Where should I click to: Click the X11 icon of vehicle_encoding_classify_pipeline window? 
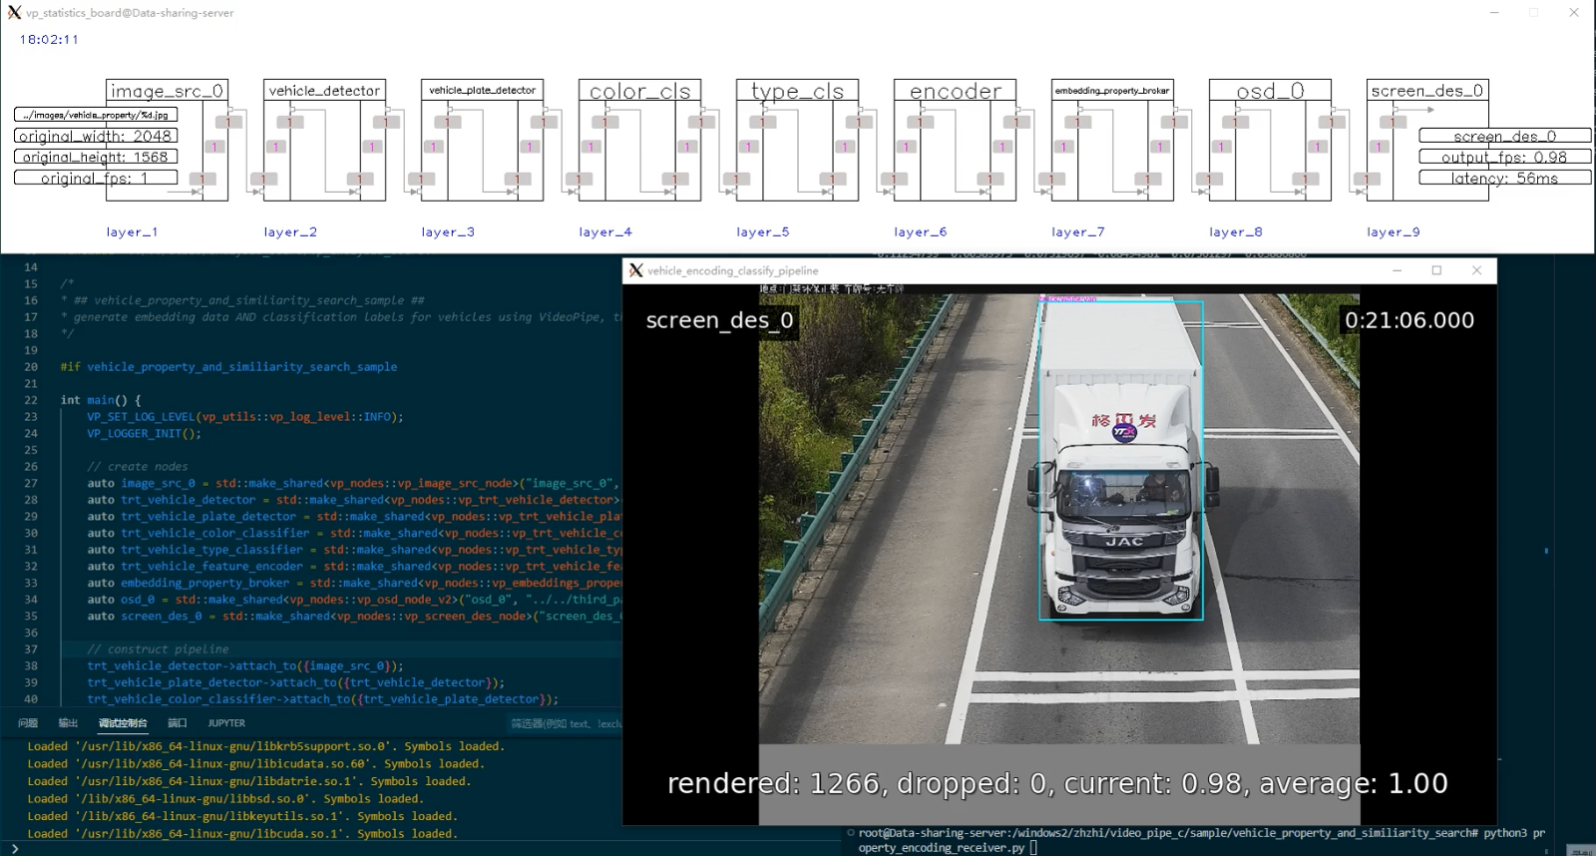[x=635, y=270]
